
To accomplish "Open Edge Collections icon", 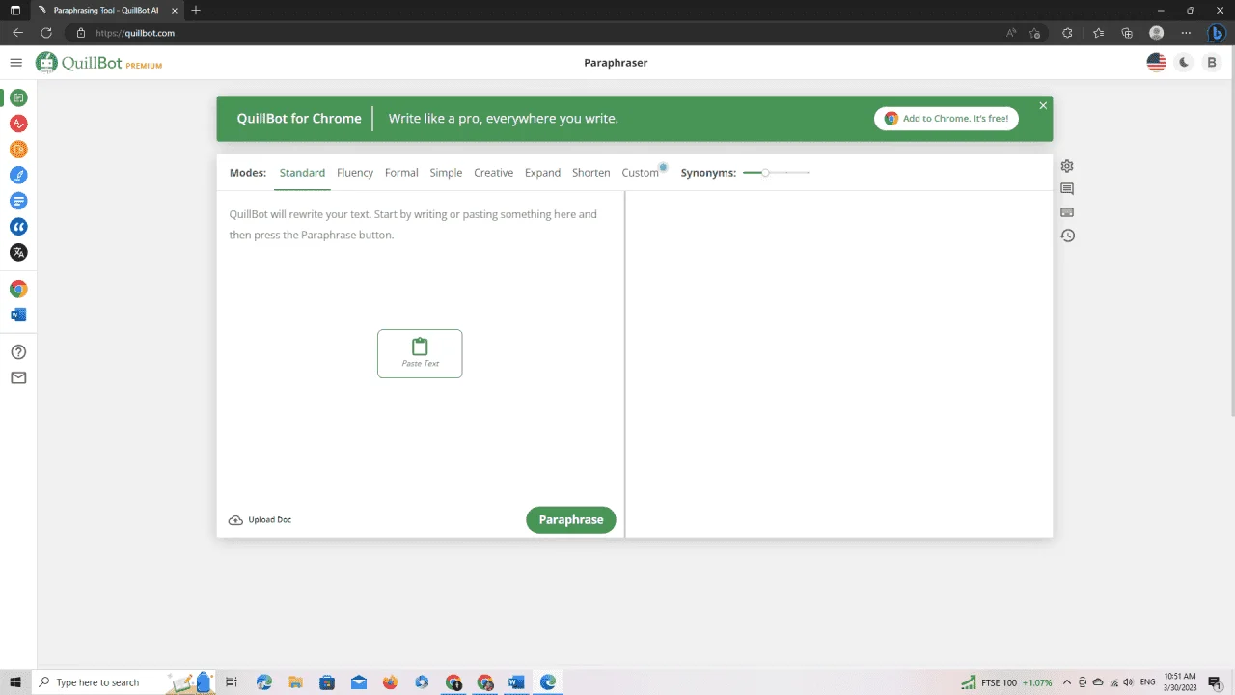I will pos(1127,33).
